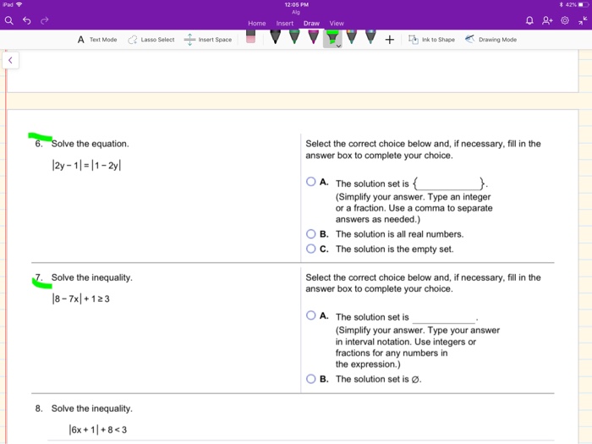Select 'The solution is all real numbers'
This screenshot has height=444, width=592.
point(310,234)
